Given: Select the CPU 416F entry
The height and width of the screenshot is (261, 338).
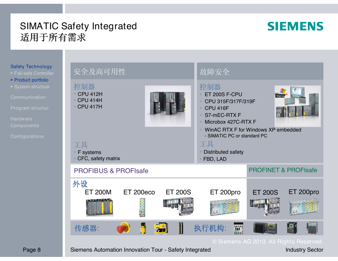Looking at the screenshot, I should point(217,108).
